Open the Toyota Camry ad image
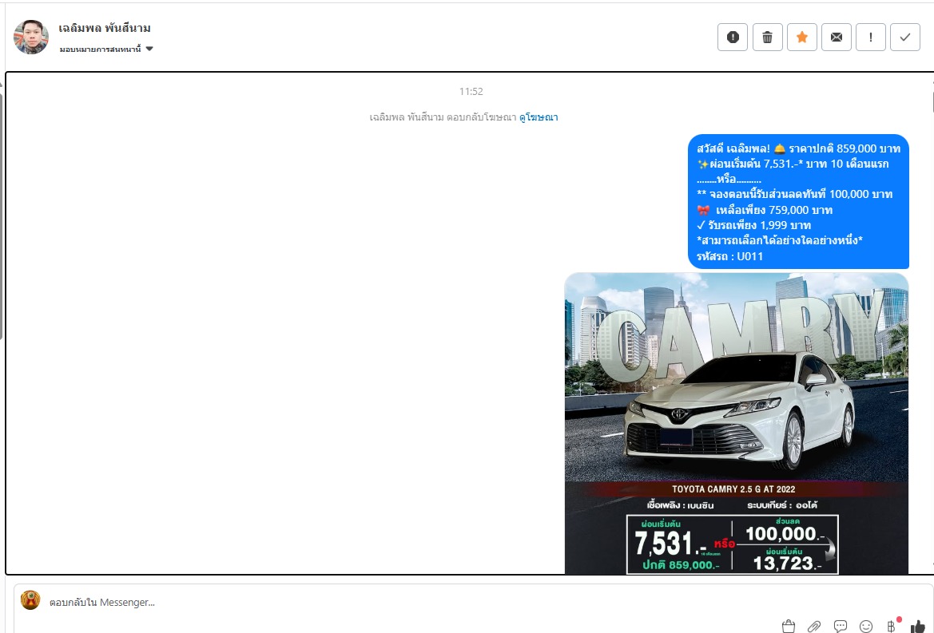This screenshot has width=934, height=633. (x=737, y=423)
